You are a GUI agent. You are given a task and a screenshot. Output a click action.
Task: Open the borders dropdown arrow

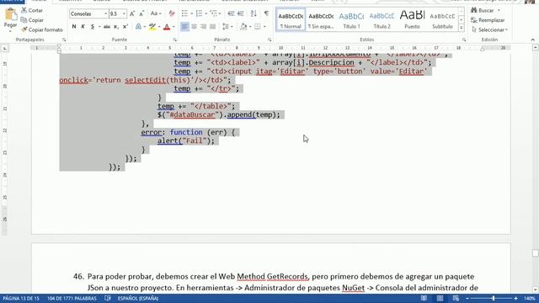tap(264, 26)
